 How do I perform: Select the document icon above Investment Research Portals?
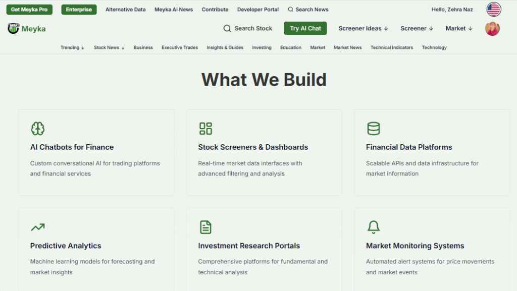(205, 226)
